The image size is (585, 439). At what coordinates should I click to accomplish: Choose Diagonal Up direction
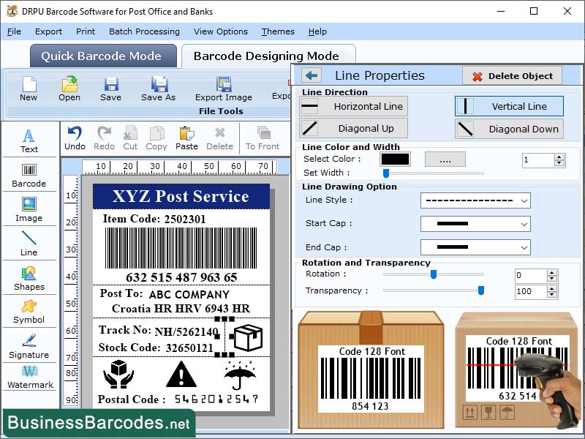353,129
